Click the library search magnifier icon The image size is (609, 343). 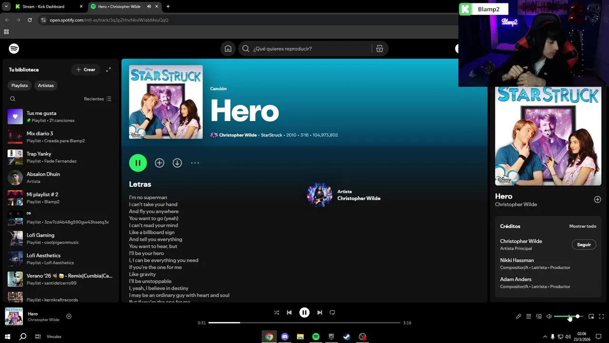click(x=13, y=99)
